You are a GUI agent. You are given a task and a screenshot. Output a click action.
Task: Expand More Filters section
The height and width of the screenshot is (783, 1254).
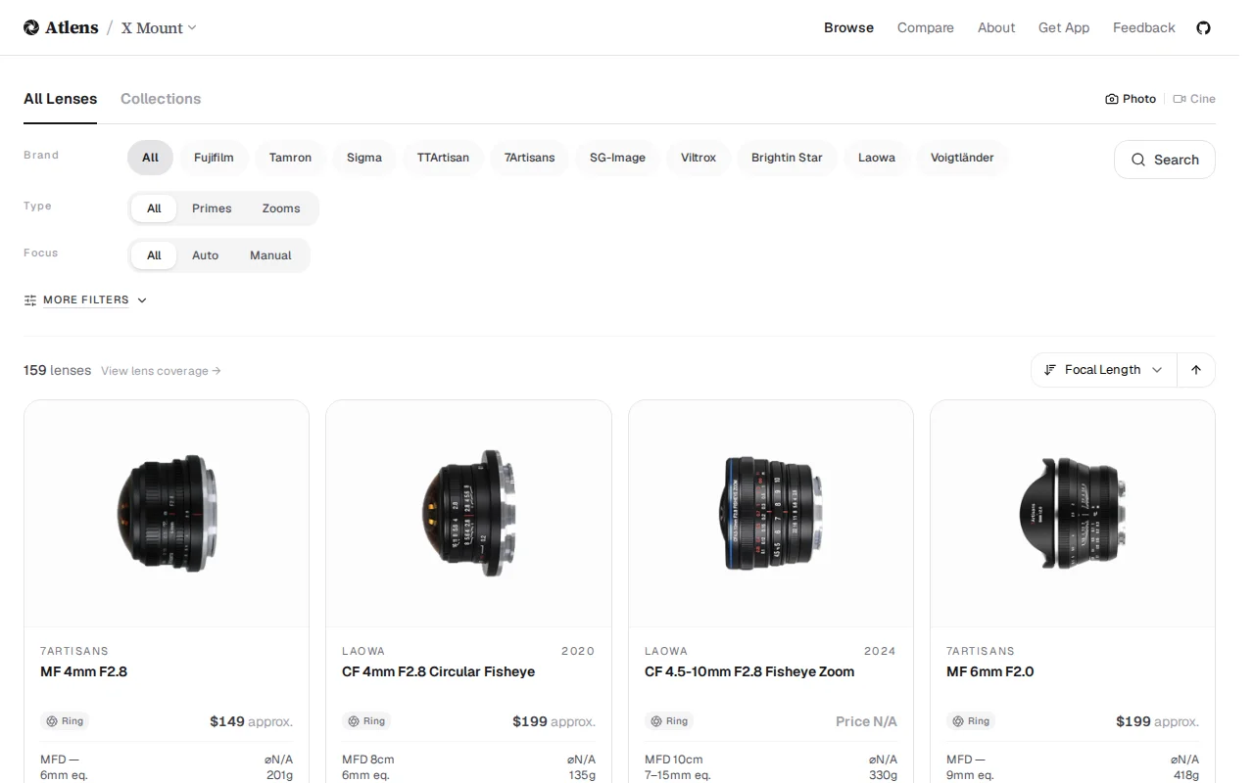coord(86,300)
